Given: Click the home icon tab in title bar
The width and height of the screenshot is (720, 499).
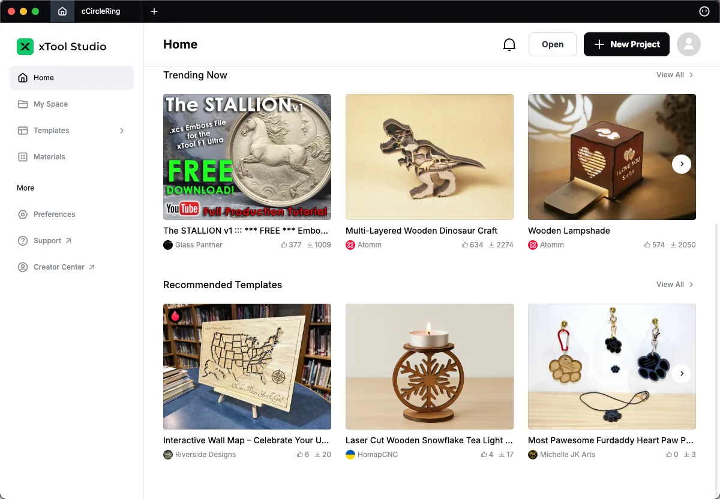Looking at the screenshot, I should pos(62,11).
